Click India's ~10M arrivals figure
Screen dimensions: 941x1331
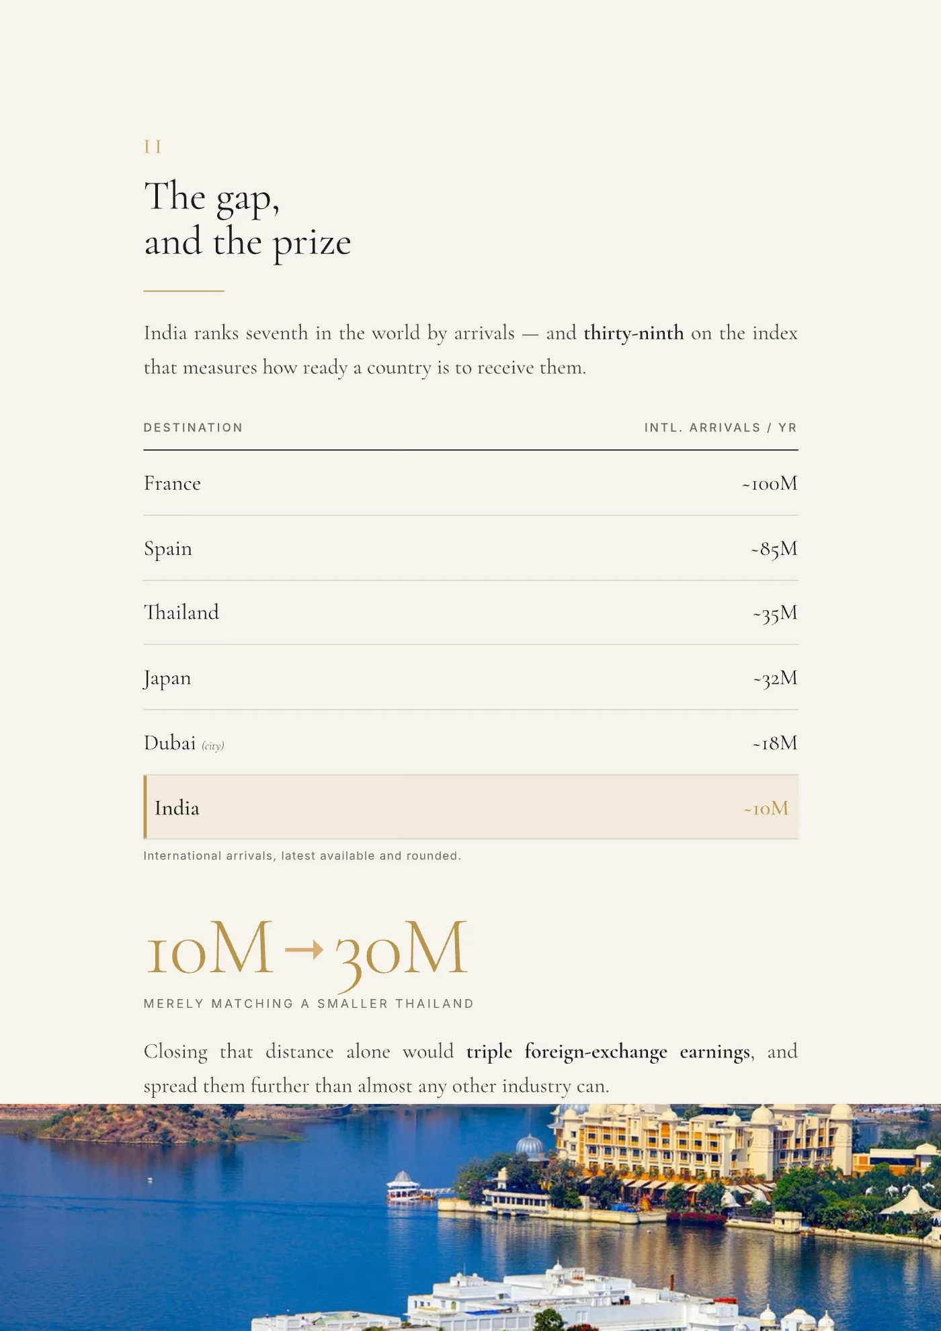tap(766, 808)
